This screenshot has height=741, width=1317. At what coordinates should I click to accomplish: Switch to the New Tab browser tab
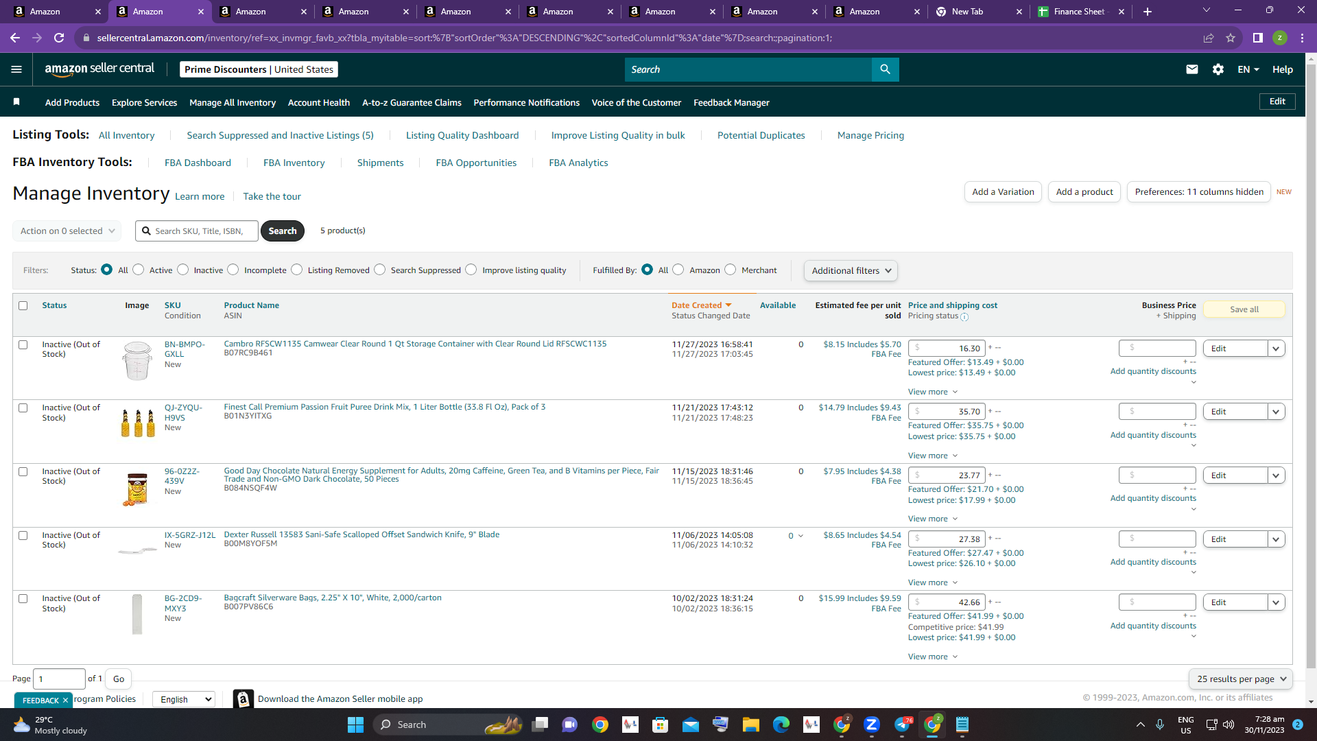pos(977,12)
